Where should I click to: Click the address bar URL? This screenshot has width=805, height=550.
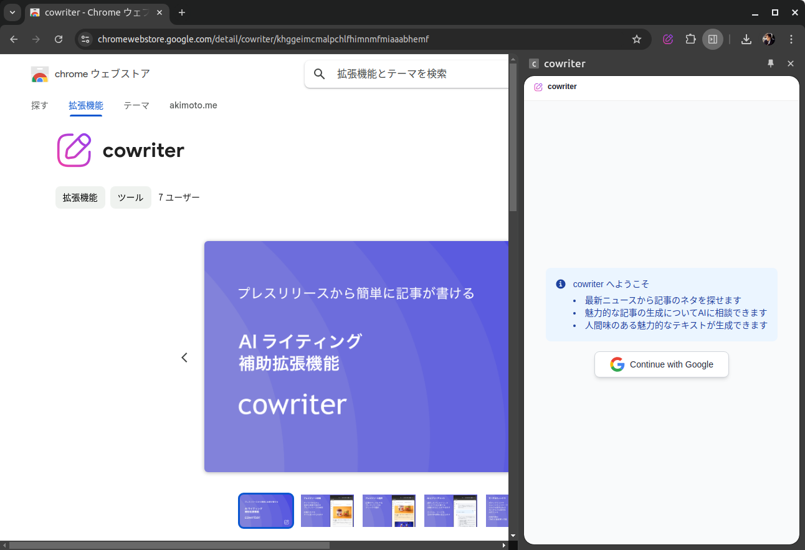263,39
